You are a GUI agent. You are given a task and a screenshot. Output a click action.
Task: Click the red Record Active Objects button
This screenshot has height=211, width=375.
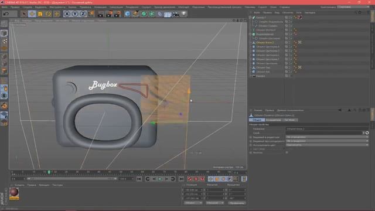pyautogui.click(x=190, y=179)
